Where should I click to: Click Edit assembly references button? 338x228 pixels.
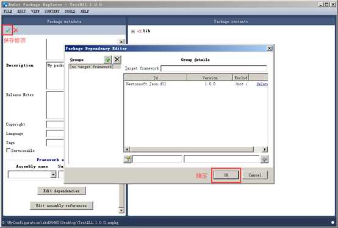click(62, 205)
